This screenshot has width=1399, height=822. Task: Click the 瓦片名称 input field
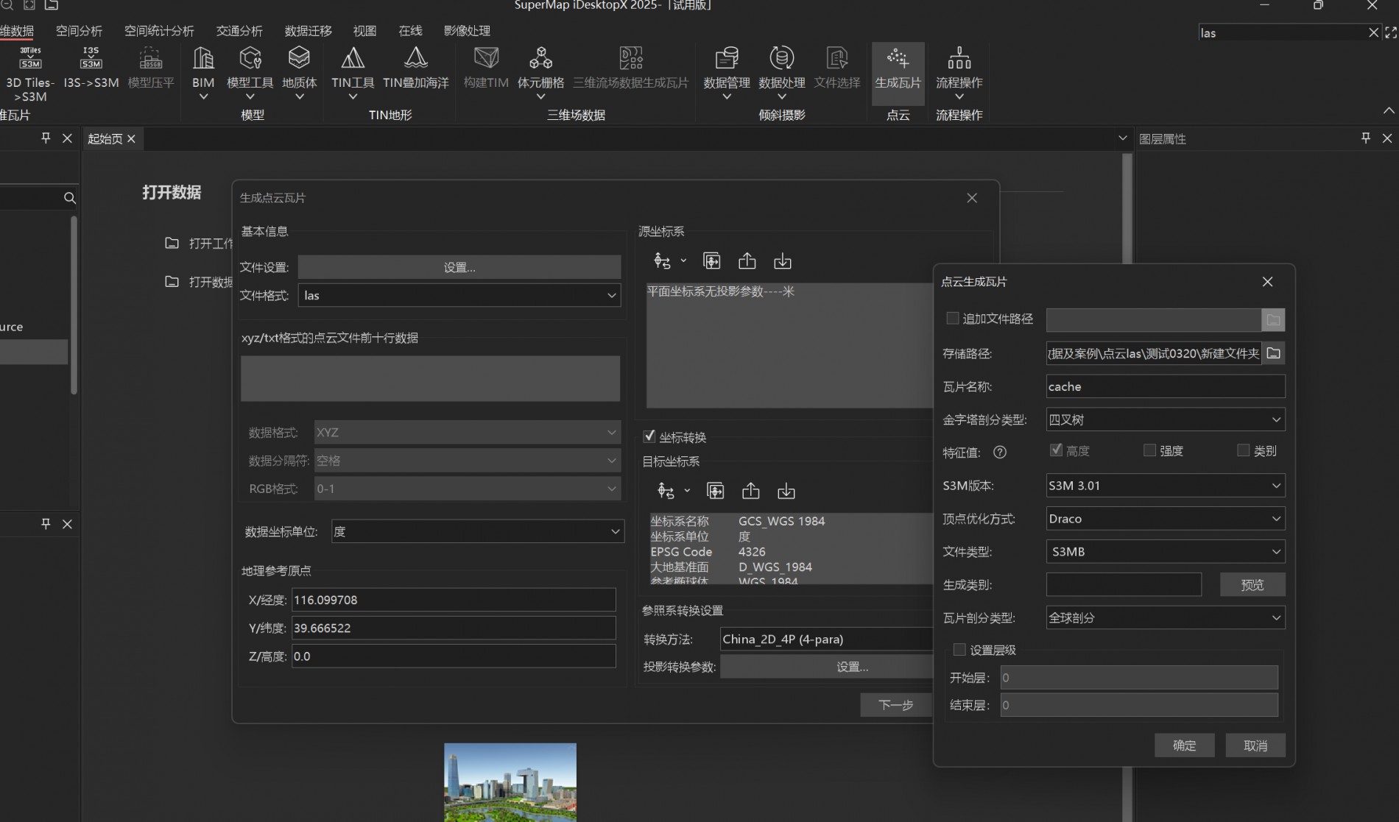click(x=1165, y=386)
